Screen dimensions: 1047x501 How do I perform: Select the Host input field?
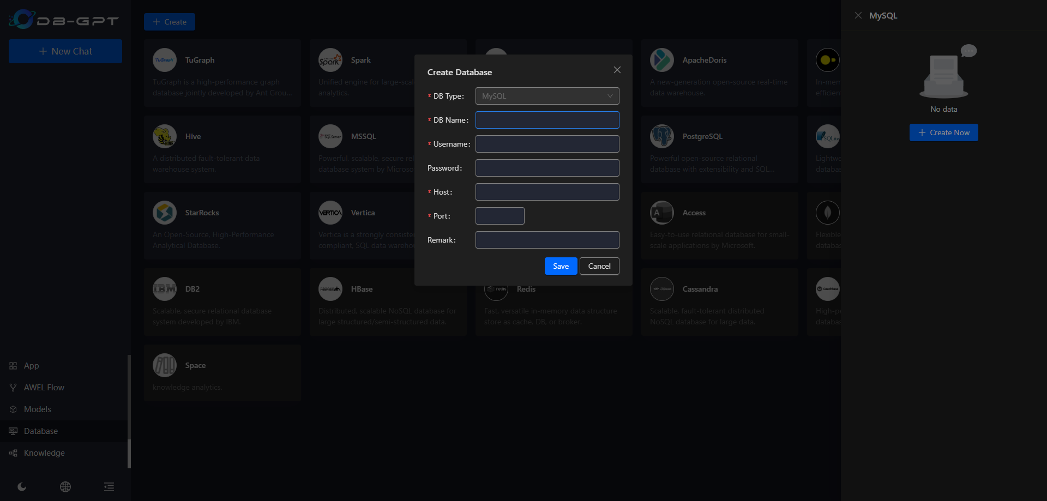(547, 192)
